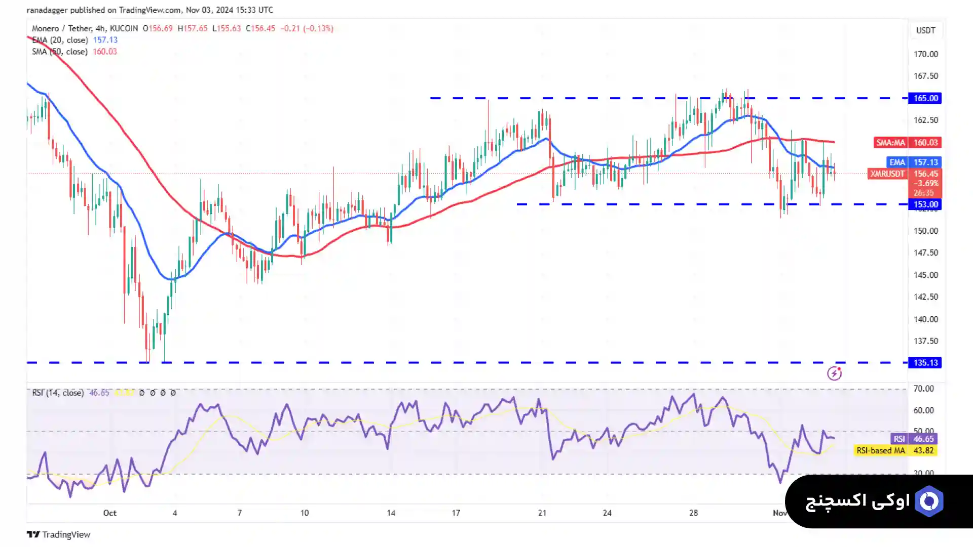This screenshot has height=547, width=973.
Task: Click the SMA:MA label on price axis
Action: pos(891,143)
